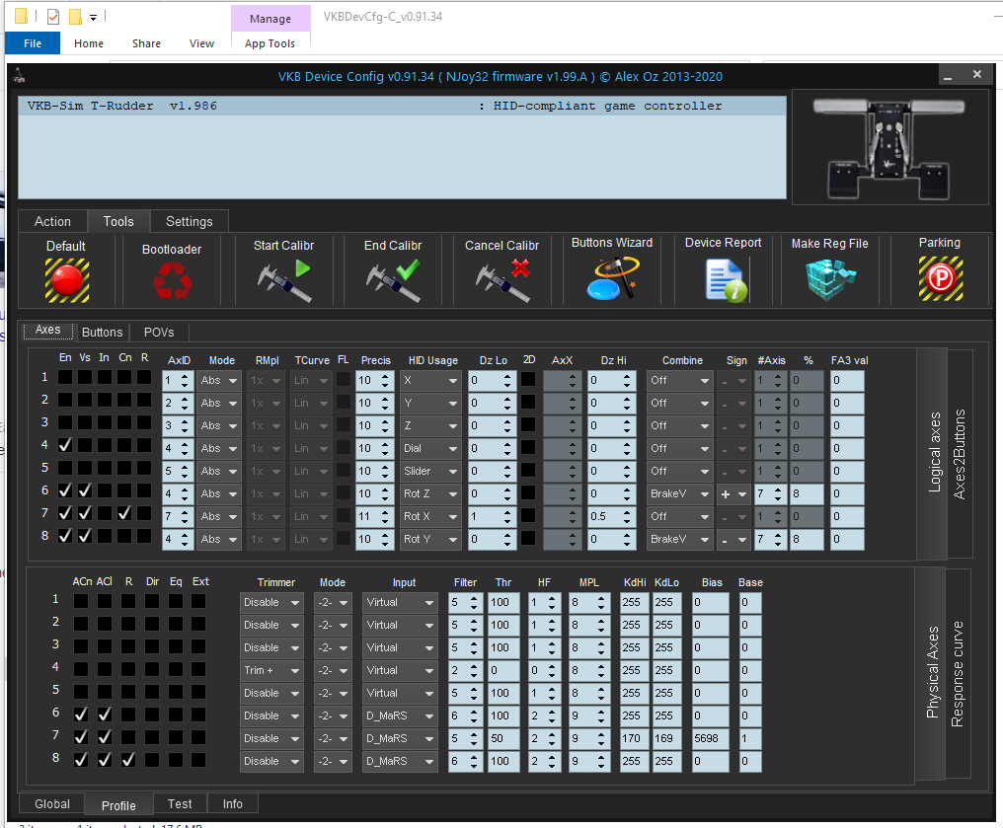Screen dimensions: 1003x828
Task: Toggle Cn checkbox for logical axis 7
Action: coord(124,513)
